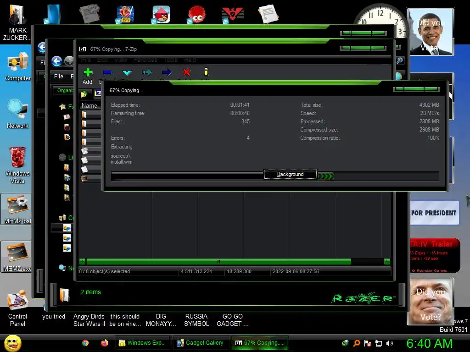The height and width of the screenshot is (352, 470).
Task: Click the search magnifier in Explorer window
Action: tap(400, 60)
